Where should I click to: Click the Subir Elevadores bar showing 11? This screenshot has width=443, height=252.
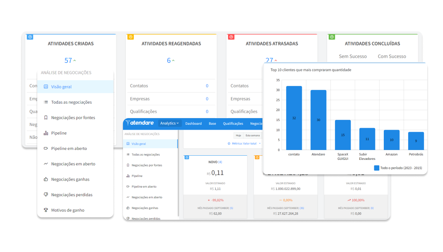pyautogui.click(x=367, y=139)
